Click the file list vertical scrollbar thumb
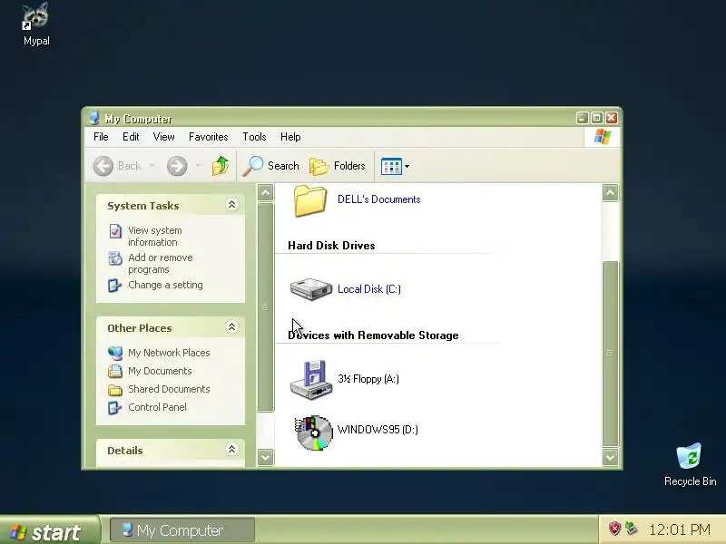The image size is (726, 544). [610, 354]
